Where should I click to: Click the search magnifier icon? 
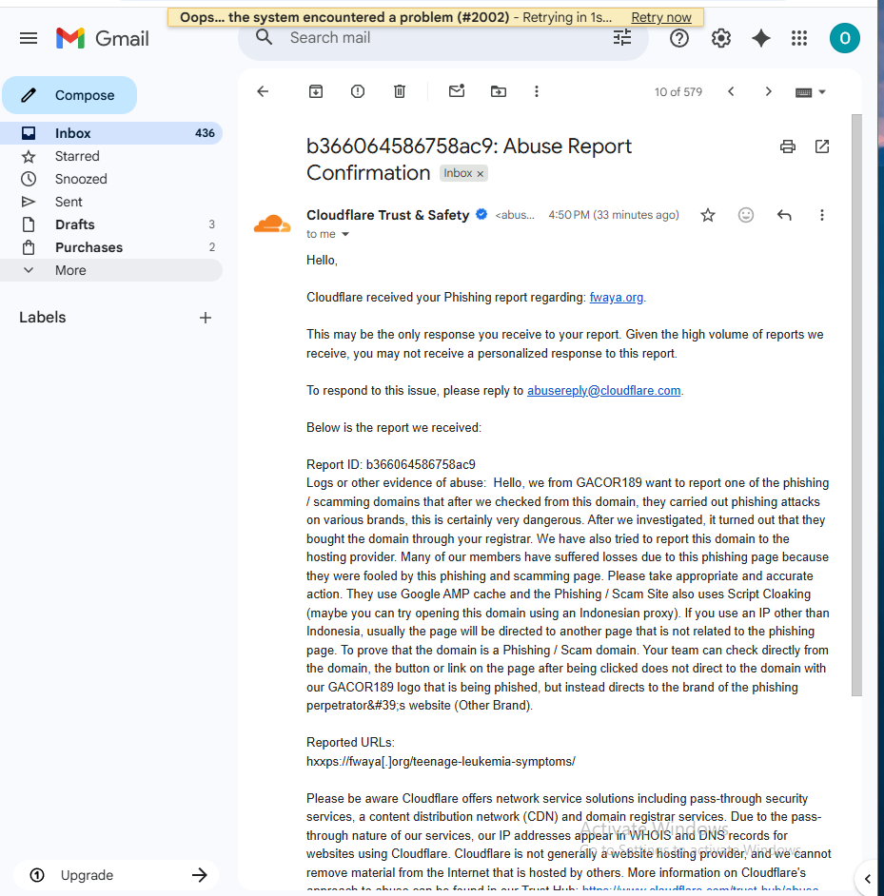click(264, 38)
